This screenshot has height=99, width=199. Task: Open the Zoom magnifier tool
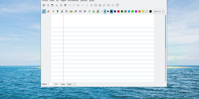coord(113,5)
